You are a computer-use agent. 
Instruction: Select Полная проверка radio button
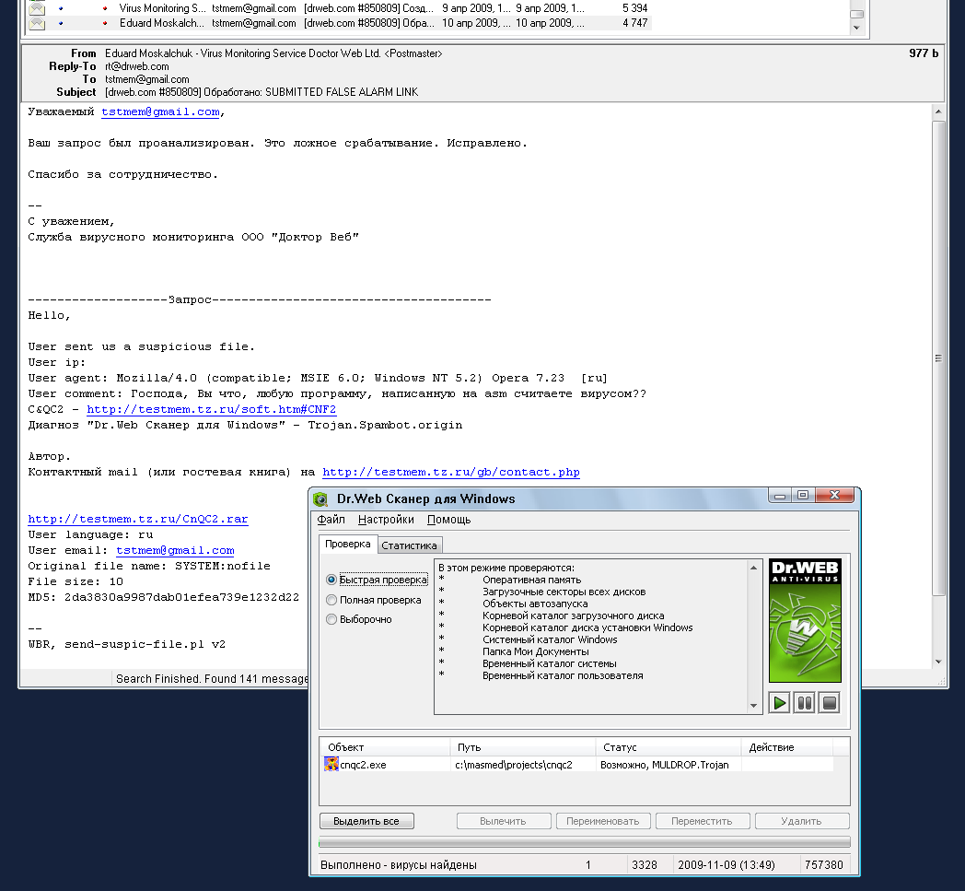coord(331,600)
